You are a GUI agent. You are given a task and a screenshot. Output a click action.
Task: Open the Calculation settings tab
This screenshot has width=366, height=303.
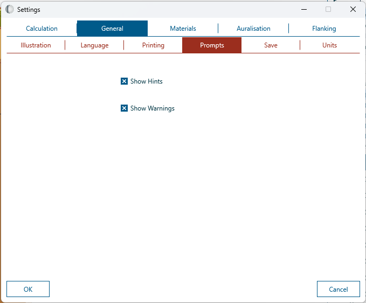pyautogui.click(x=42, y=29)
